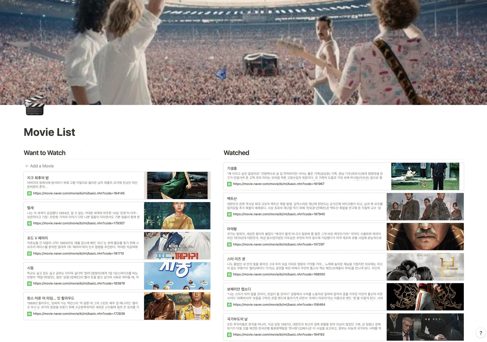The image size is (487, 342).
Task: Open the Naver link ending code=164192
Action: tap(279, 335)
